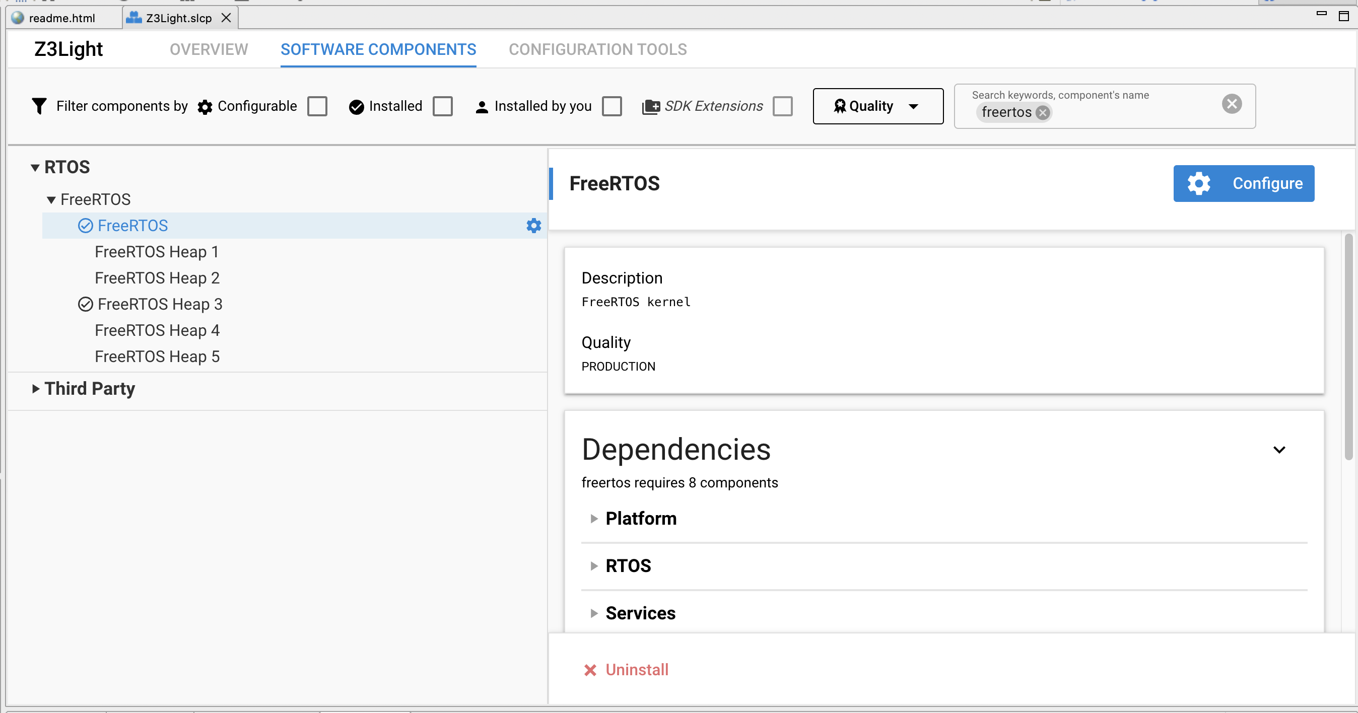Open the Quality dropdown

tap(878, 106)
